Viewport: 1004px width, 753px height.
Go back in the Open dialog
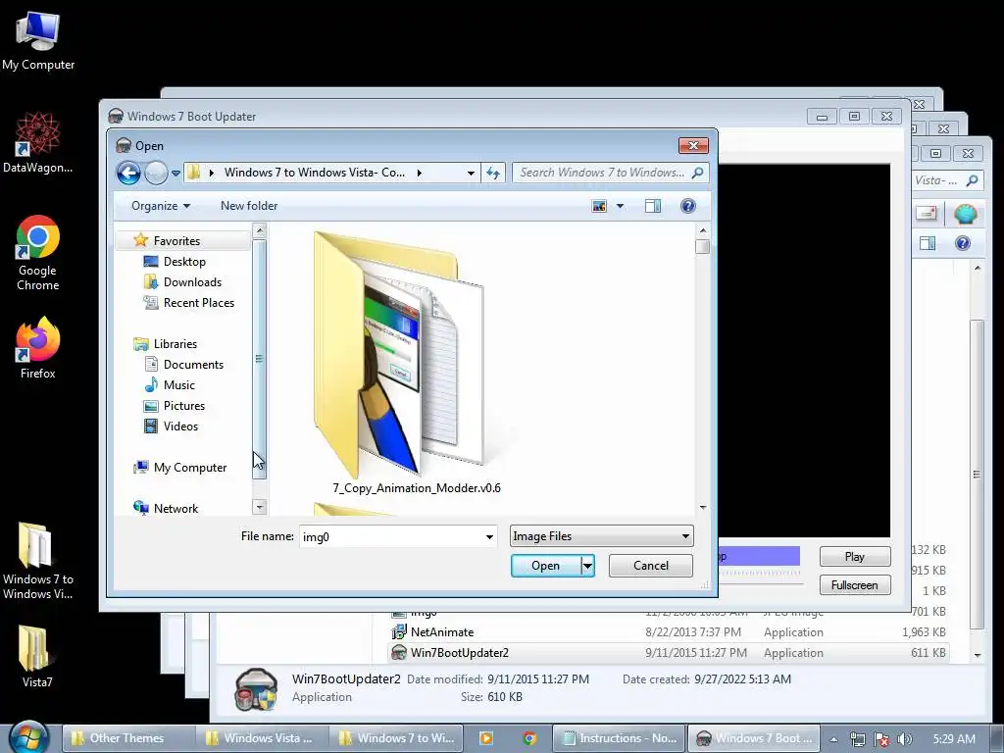[128, 173]
